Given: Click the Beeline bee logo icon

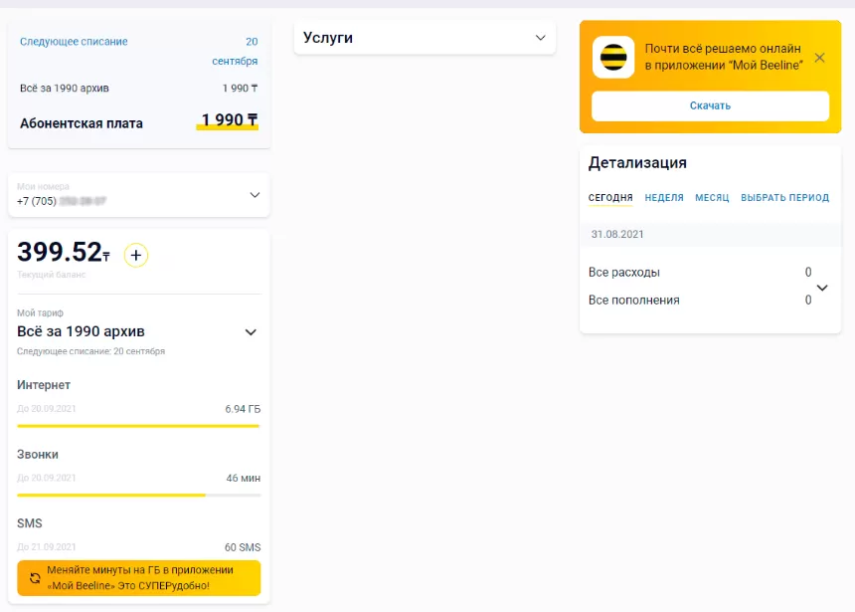Looking at the screenshot, I should point(613,58).
